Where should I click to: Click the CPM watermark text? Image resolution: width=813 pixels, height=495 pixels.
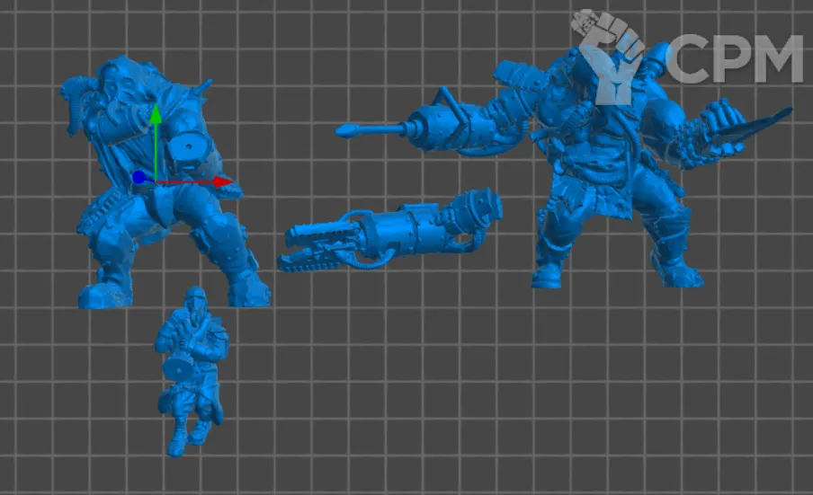(x=735, y=61)
